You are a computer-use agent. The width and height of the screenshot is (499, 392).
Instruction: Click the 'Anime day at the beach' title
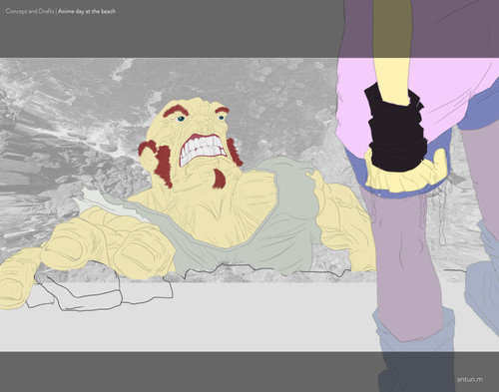87,11
